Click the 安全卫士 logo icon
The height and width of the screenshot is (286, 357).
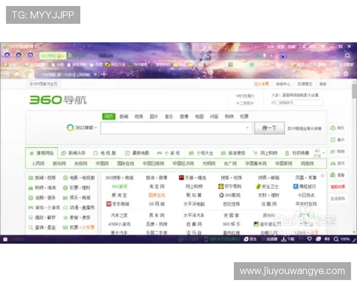click(x=258, y=186)
